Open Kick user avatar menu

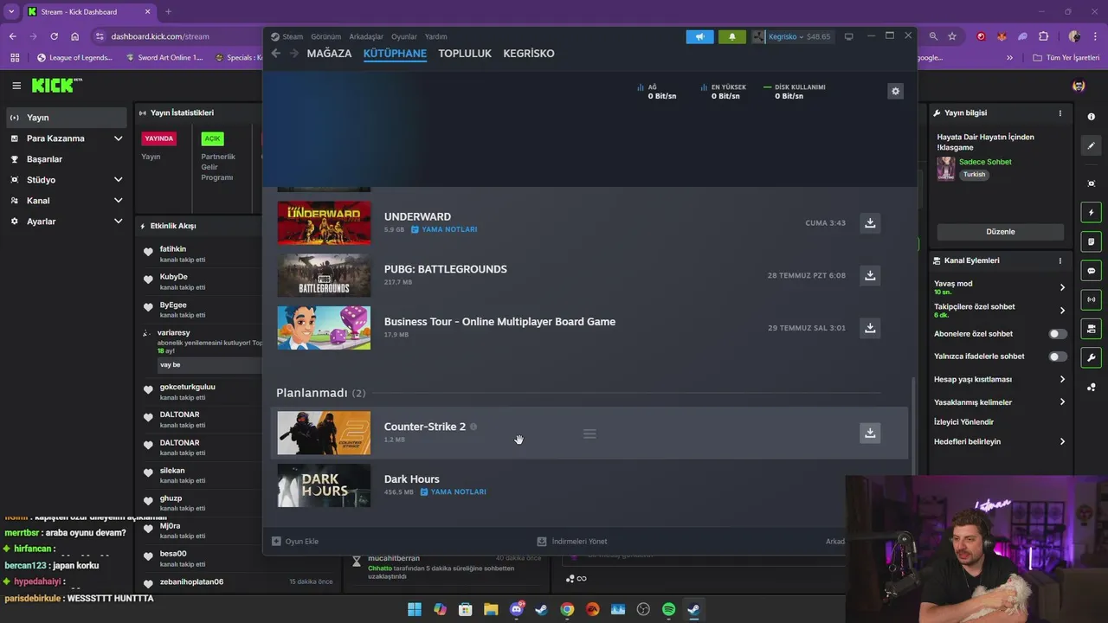(1079, 86)
